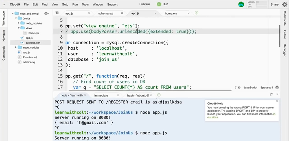
Task: Click the green Run button icon
Action: pyautogui.click(x=159, y=4)
